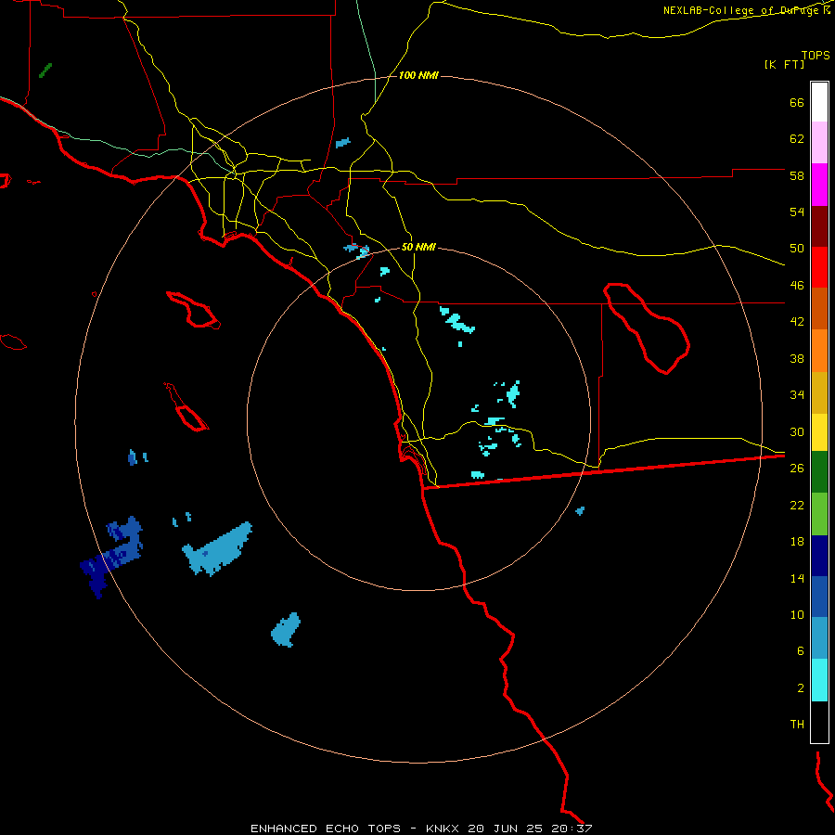Select the dark red 54 kft swatch
835x835 pixels.
[819, 226]
